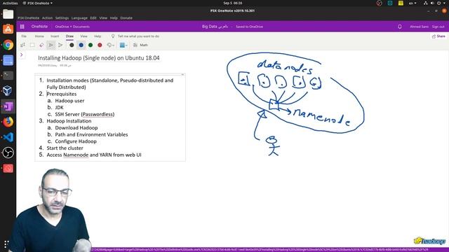449x252 pixels.
Task: Click the volume speaker icon
Action: [432, 3]
